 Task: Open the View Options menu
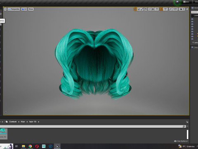click(181, 141)
